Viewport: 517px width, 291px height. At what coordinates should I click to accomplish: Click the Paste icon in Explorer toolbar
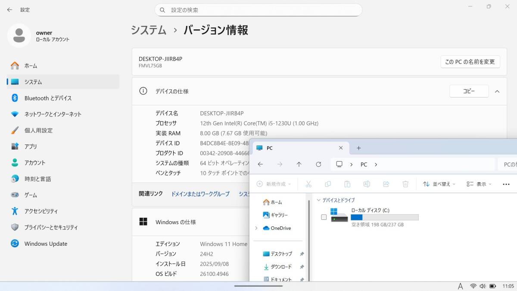(347, 184)
